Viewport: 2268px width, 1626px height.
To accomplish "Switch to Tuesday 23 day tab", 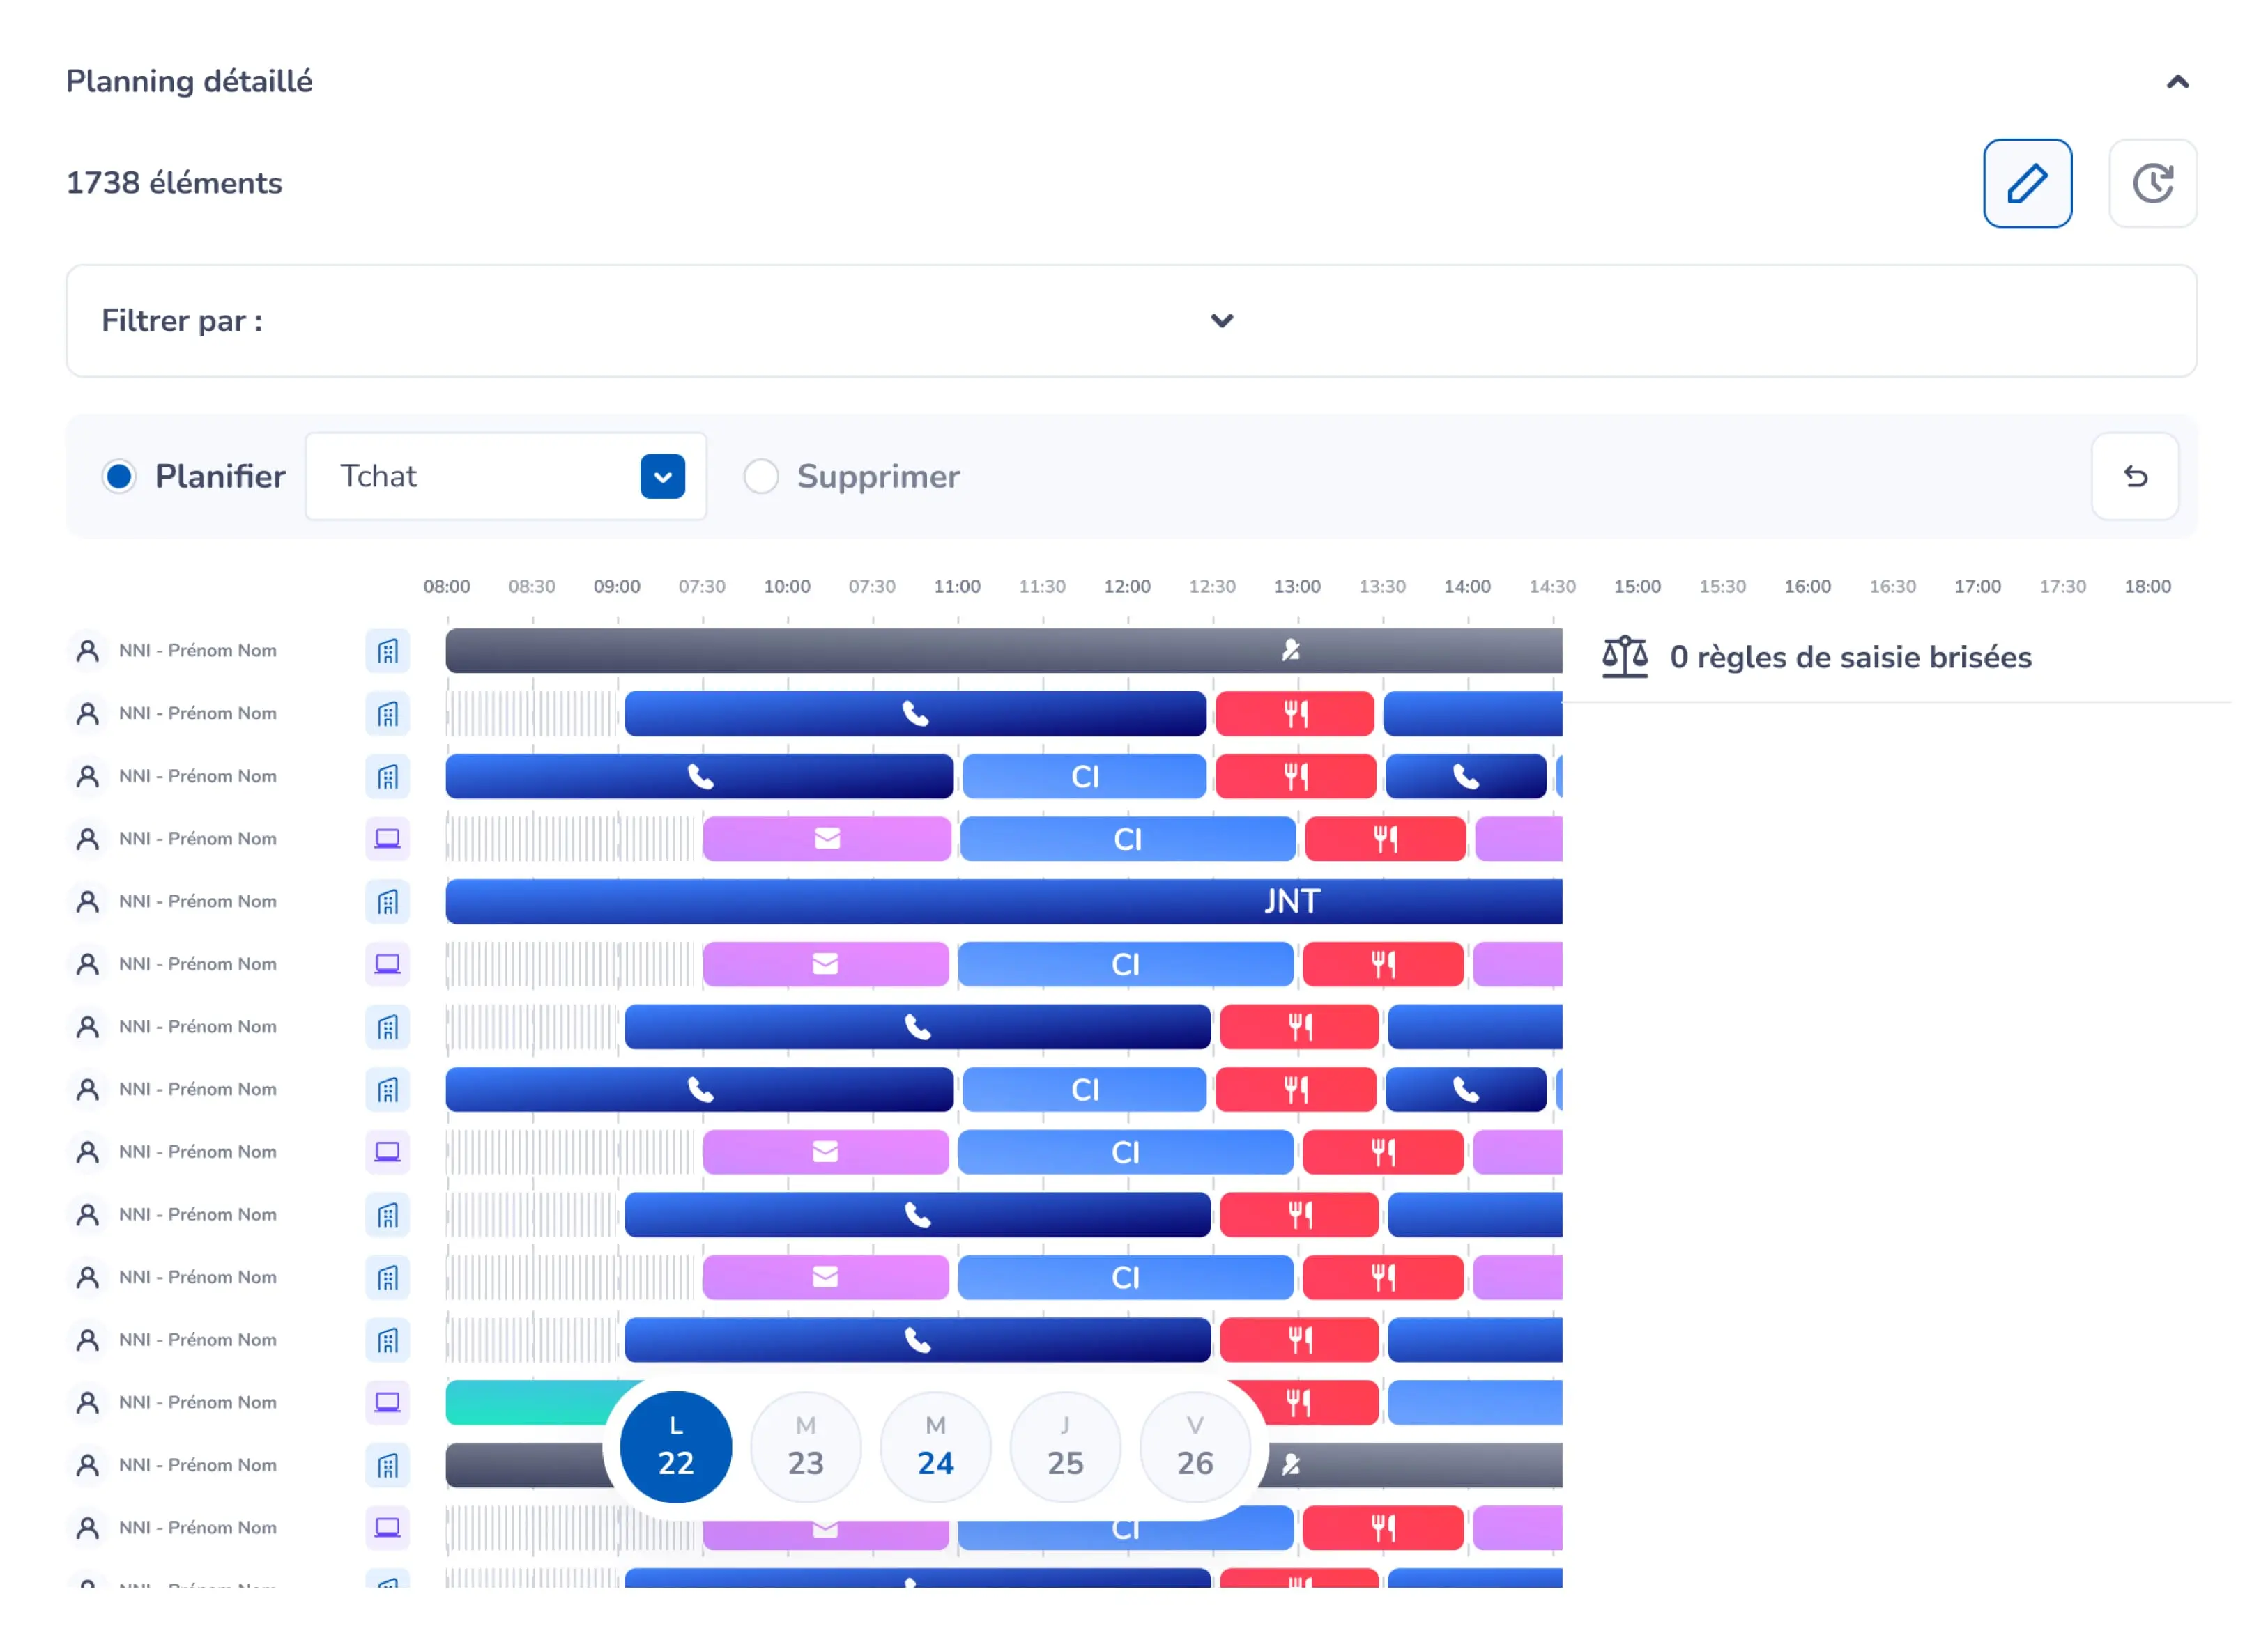I will (x=805, y=1446).
